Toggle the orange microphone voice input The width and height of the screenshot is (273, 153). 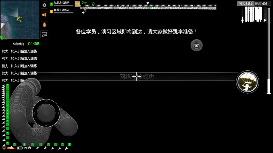click(x=44, y=25)
